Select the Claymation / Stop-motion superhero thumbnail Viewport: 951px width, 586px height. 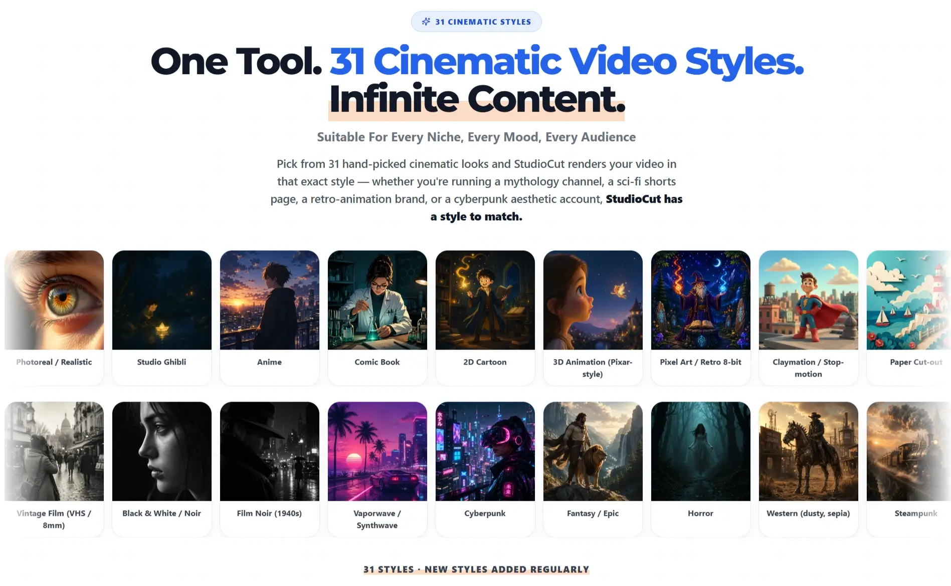(x=809, y=300)
